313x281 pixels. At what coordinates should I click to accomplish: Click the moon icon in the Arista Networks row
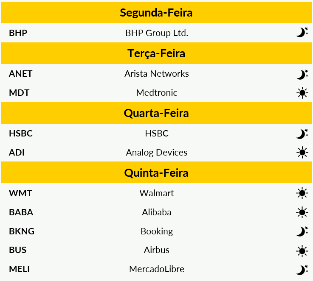302,75
